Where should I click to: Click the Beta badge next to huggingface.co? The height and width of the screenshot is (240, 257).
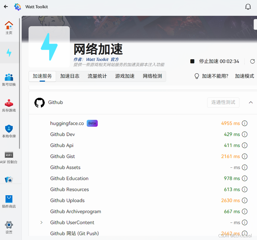tap(92, 123)
